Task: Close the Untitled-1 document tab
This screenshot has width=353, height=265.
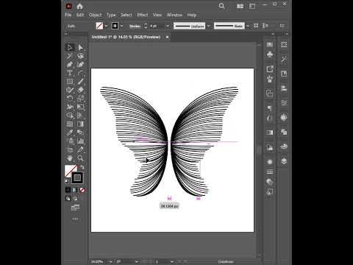Action: point(168,37)
